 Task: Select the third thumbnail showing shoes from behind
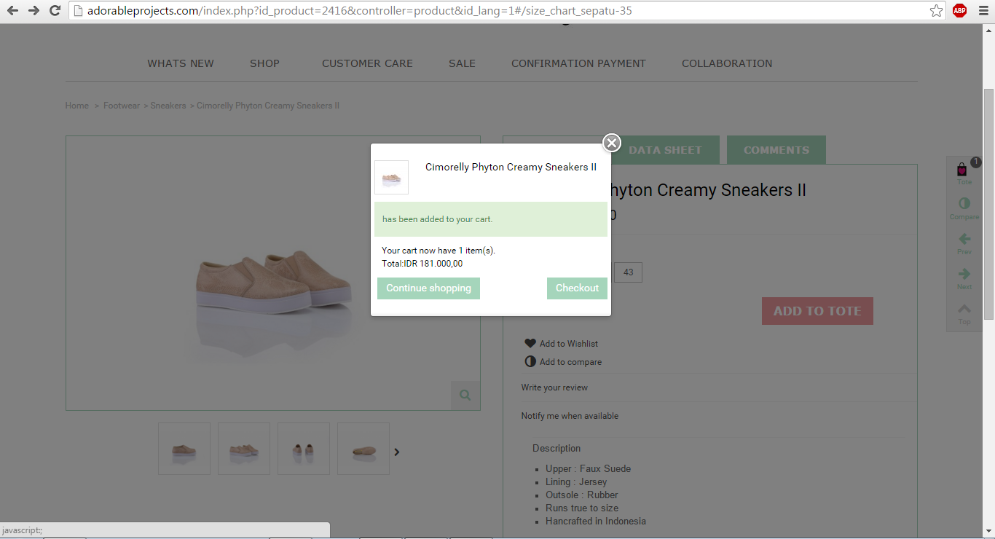(x=304, y=449)
